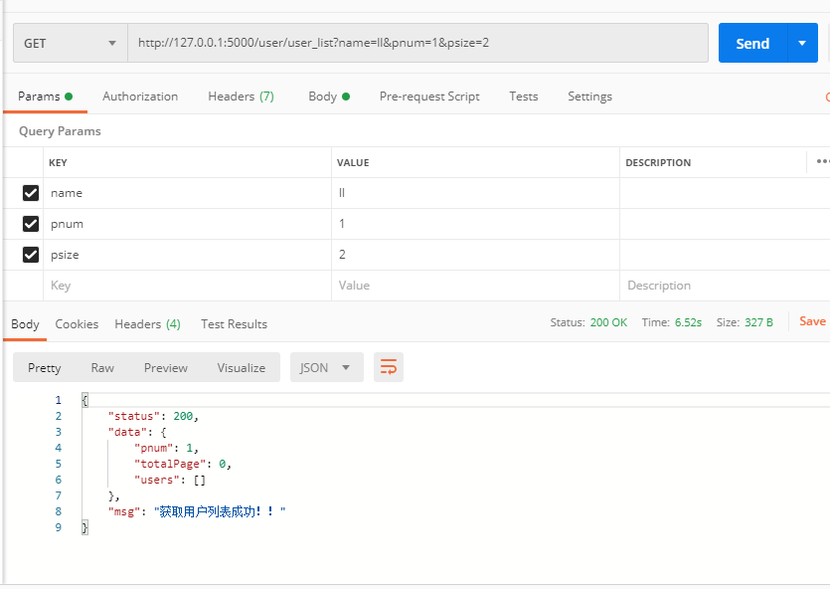Select the Pretty response view

tap(45, 367)
